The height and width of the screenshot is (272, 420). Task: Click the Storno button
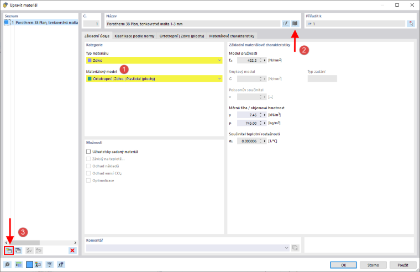[x=373, y=265]
